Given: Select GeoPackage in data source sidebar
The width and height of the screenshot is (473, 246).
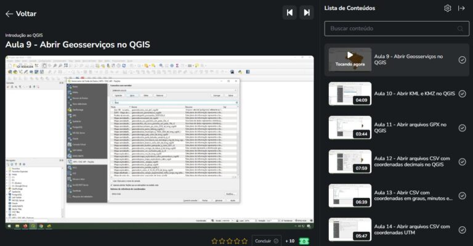Looking at the screenshot, I should 87,110.
